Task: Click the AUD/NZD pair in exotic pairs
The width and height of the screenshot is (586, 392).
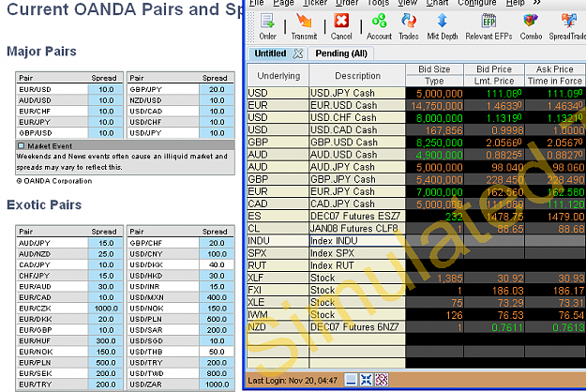Action: 35,254
